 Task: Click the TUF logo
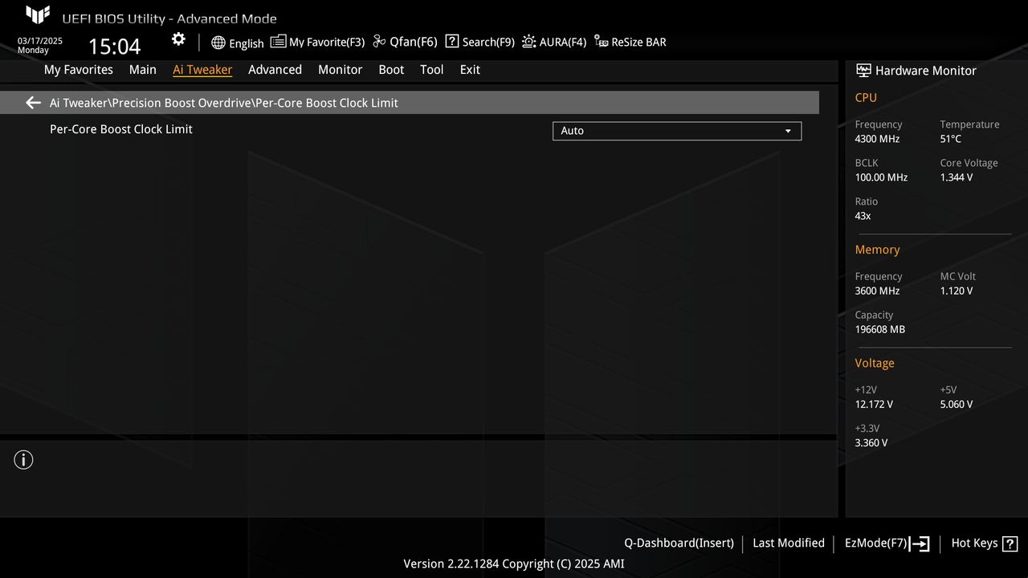tap(38, 14)
